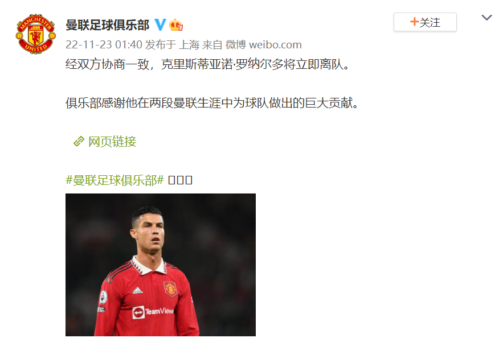Follow the account with +关注 button

[x=425, y=22]
